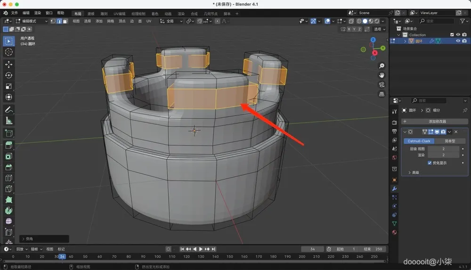
Task: Click the hand pan-view icon in viewport
Action: tap(382, 75)
